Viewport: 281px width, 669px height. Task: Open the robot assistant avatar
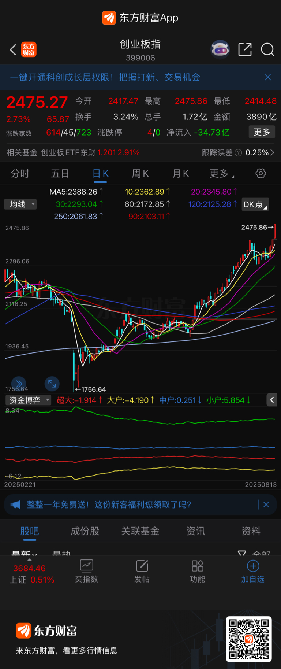220,49
